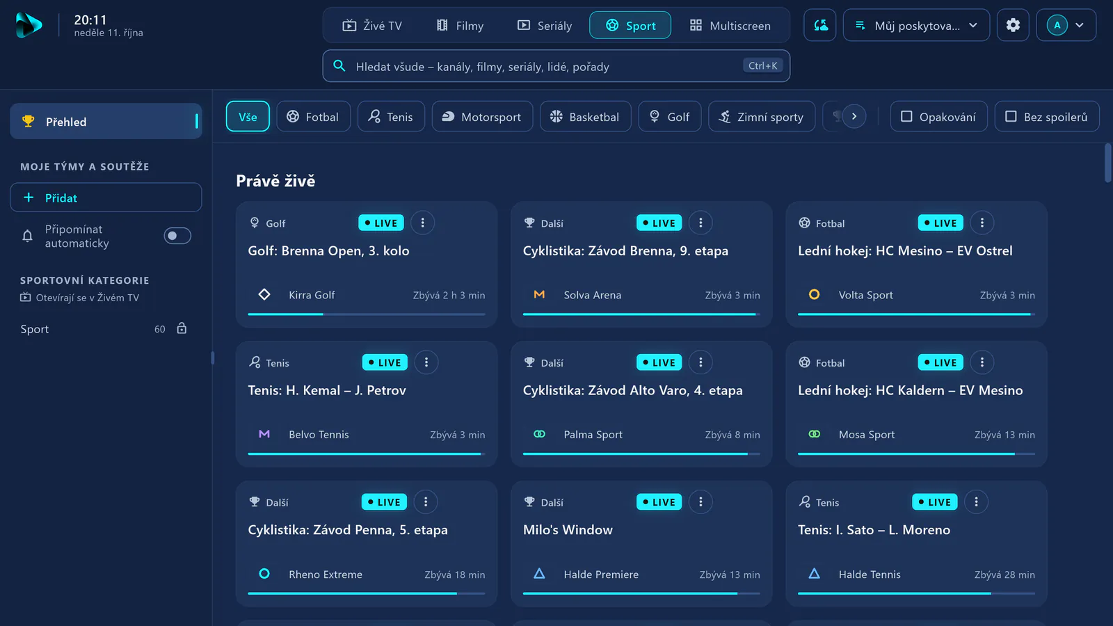Filter by Fotbal
The height and width of the screenshot is (626, 1113).
click(x=313, y=117)
